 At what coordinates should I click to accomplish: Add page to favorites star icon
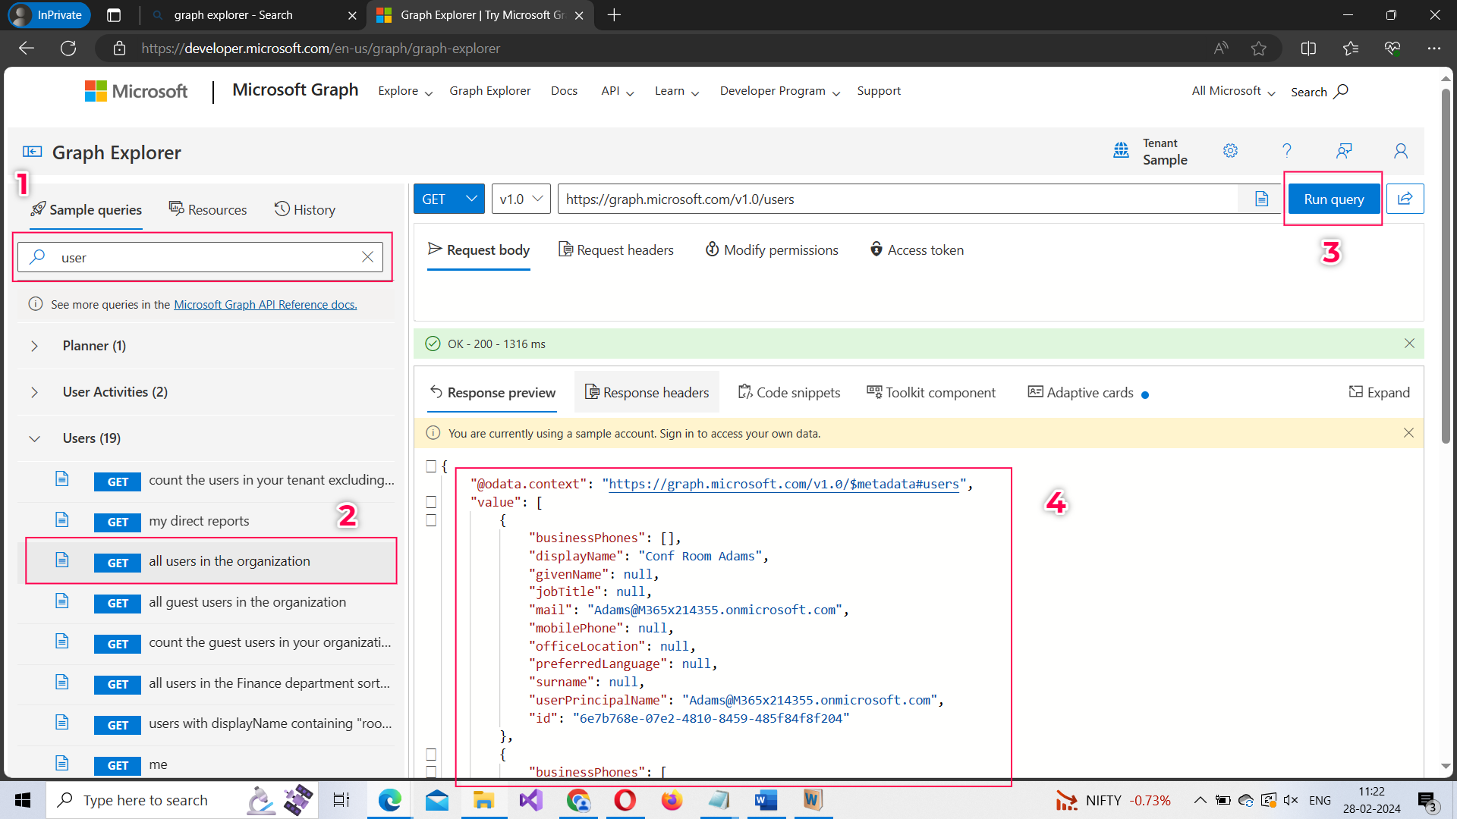[1259, 49]
